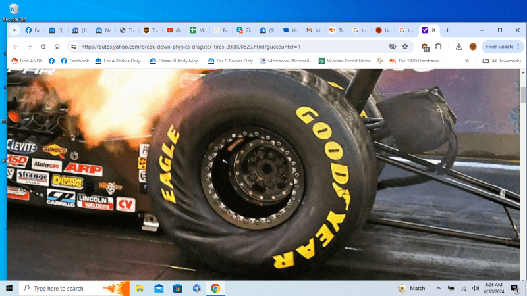Open Find ANDY bookmark
Screen dimensions: 527x296
tap(27, 61)
